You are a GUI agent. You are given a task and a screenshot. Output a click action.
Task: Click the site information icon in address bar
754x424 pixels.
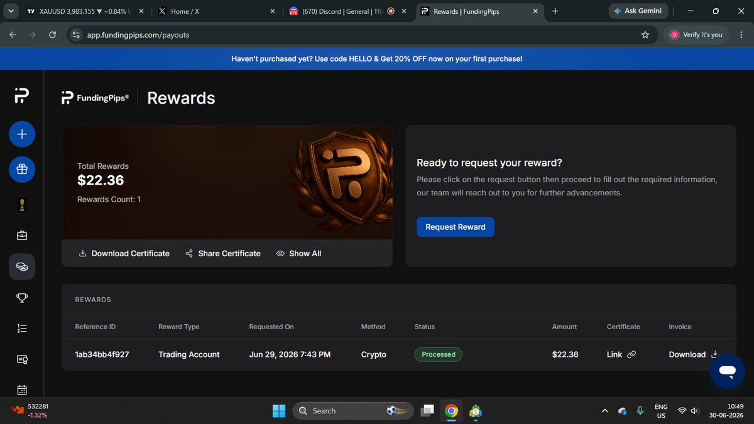(x=76, y=35)
